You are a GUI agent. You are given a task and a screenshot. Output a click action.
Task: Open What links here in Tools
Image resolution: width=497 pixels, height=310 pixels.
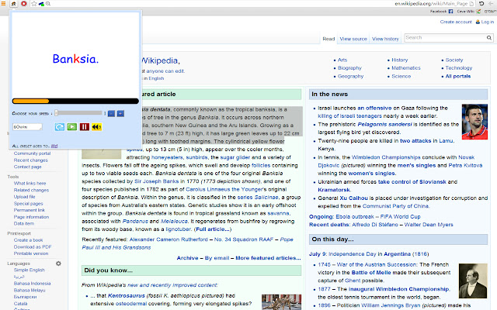click(x=30, y=183)
